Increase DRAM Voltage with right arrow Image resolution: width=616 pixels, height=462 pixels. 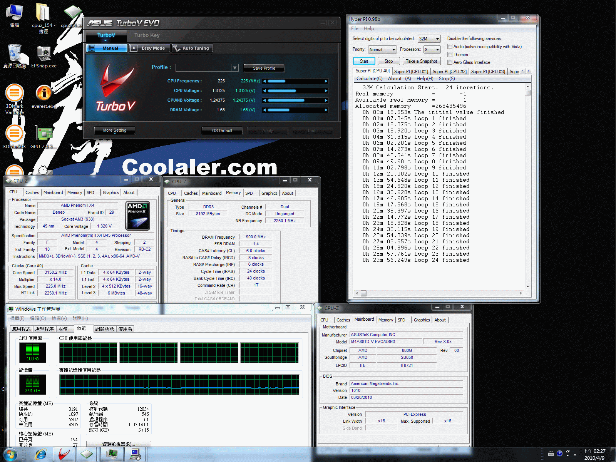click(326, 110)
